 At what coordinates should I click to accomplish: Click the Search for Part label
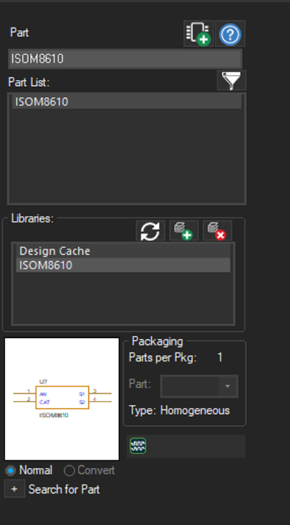[x=64, y=489]
